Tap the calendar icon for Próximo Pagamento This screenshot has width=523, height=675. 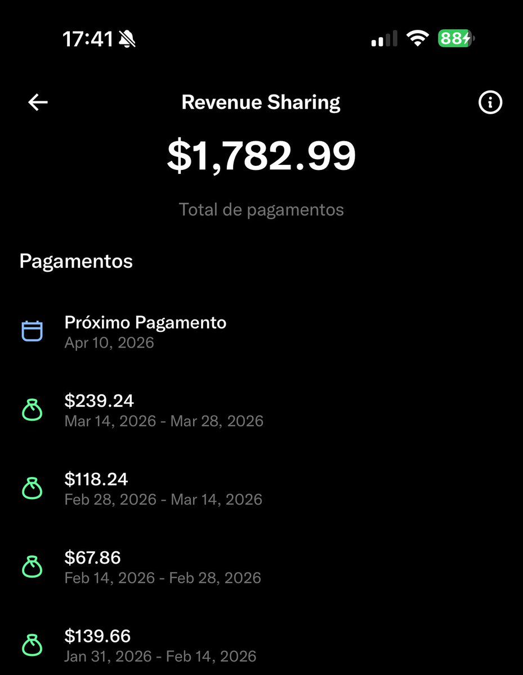pos(32,331)
